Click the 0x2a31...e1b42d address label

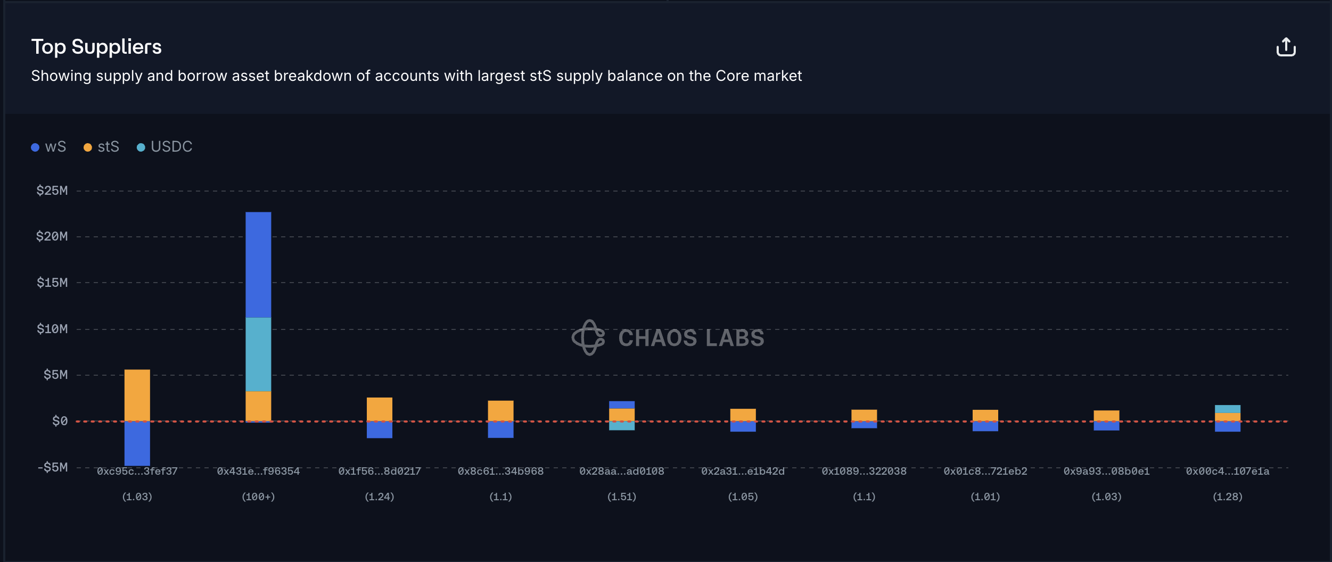[743, 472]
